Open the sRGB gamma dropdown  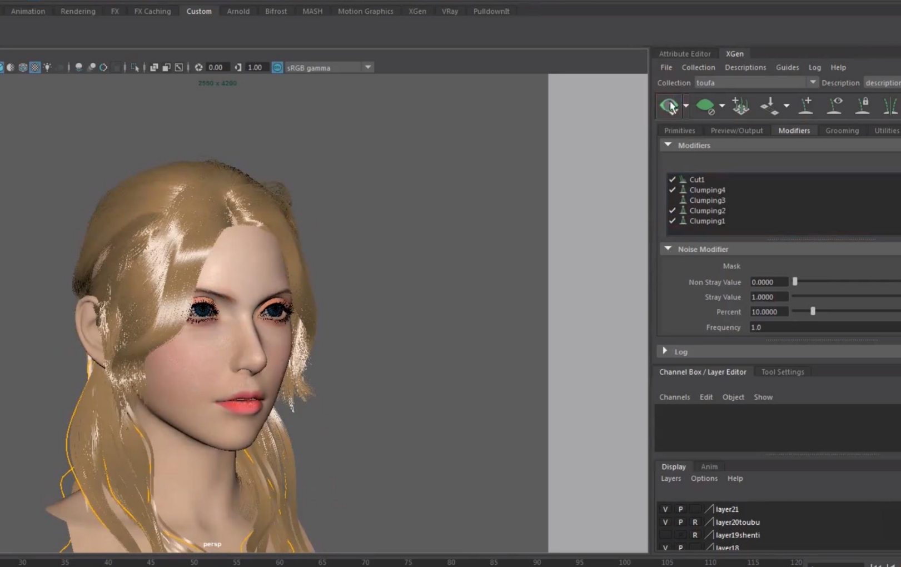click(x=367, y=67)
